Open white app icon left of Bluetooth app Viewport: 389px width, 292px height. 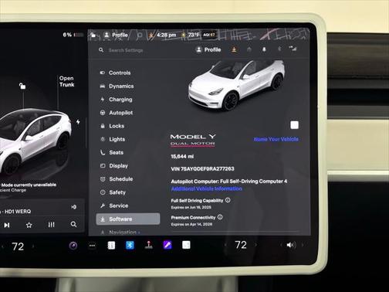[111, 246]
